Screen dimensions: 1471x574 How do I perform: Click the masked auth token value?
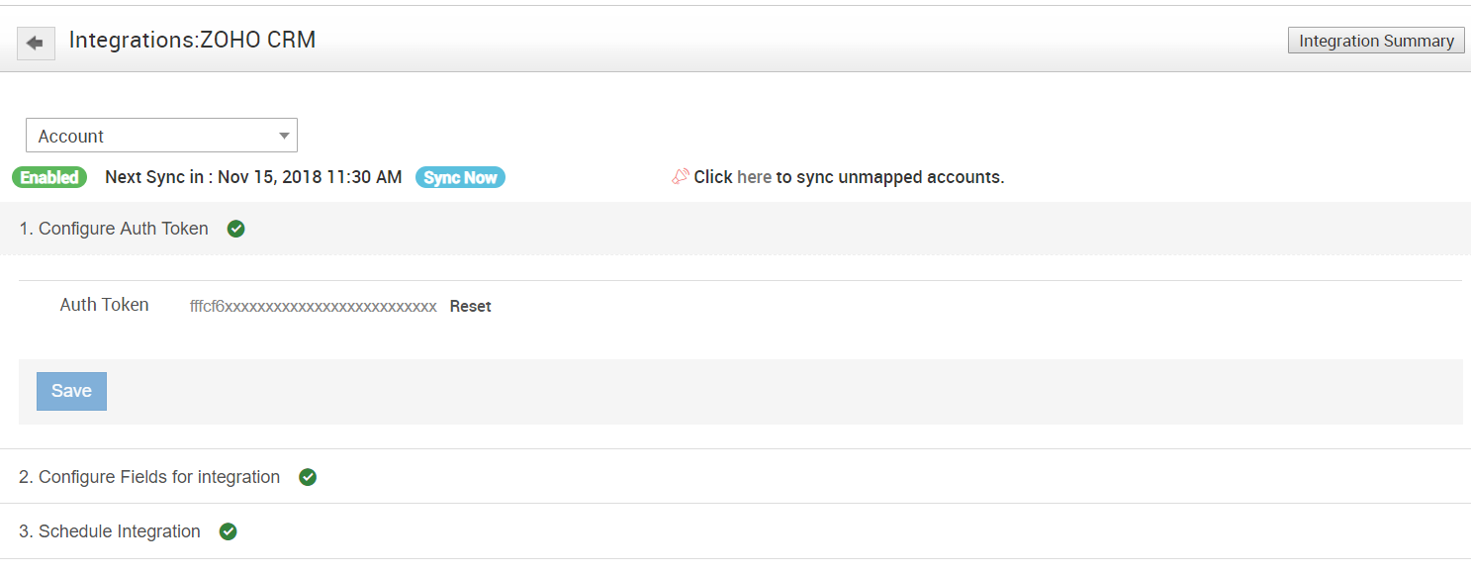(x=313, y=307)
